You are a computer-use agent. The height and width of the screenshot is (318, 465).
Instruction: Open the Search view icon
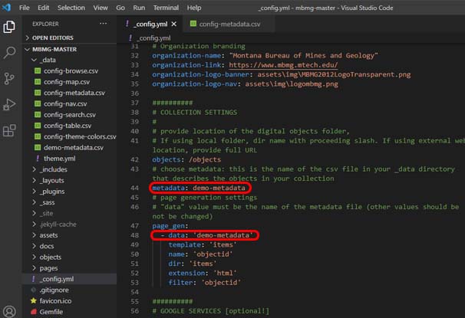10,52
